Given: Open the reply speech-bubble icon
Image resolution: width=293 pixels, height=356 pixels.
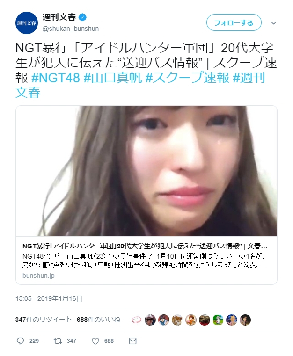Looking at the screenshot, I should tap(21, 341).
